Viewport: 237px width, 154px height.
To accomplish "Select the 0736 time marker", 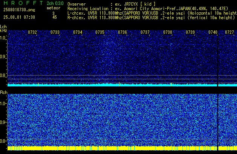I will [122, 32].
